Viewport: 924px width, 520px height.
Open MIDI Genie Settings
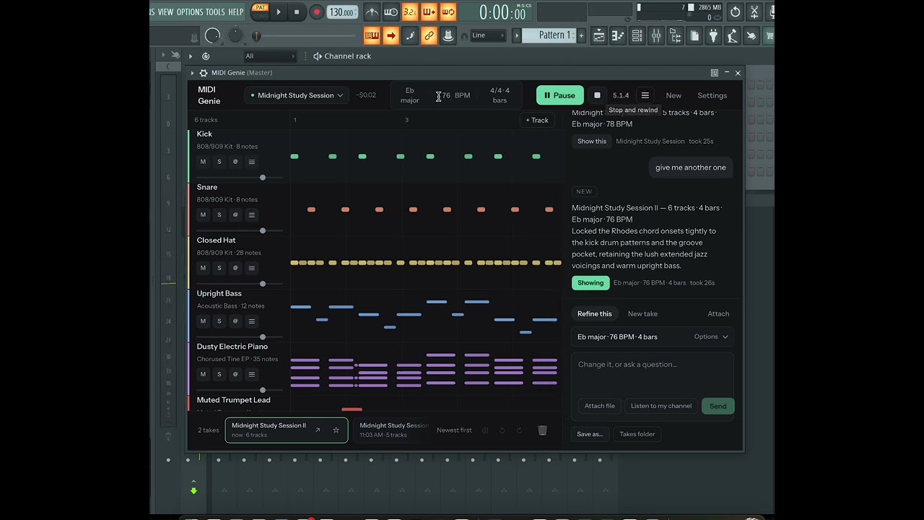pos(712,95)
